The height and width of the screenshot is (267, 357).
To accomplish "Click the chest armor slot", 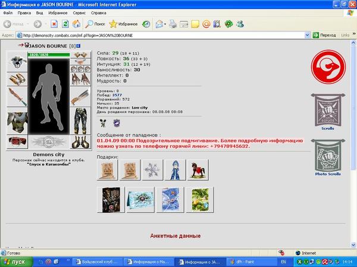I will tap(17, 121).
